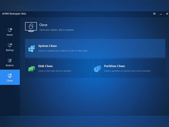The image size is (169, 127).
Task: Click 'Clone a partition or volume' description
Action: click(127, 71)
